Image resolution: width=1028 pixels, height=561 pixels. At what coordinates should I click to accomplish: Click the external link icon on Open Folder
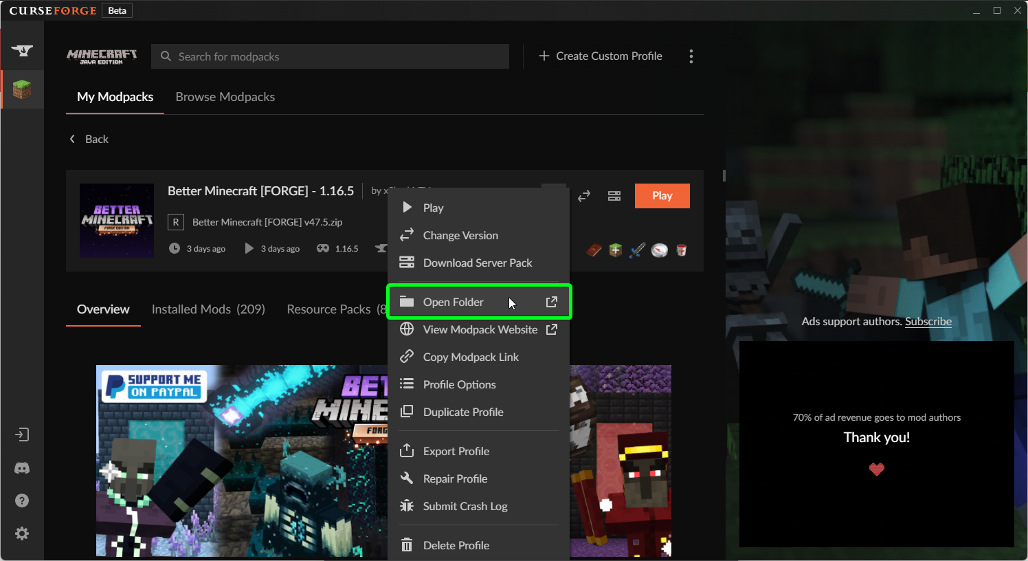(x=552, y=302)
